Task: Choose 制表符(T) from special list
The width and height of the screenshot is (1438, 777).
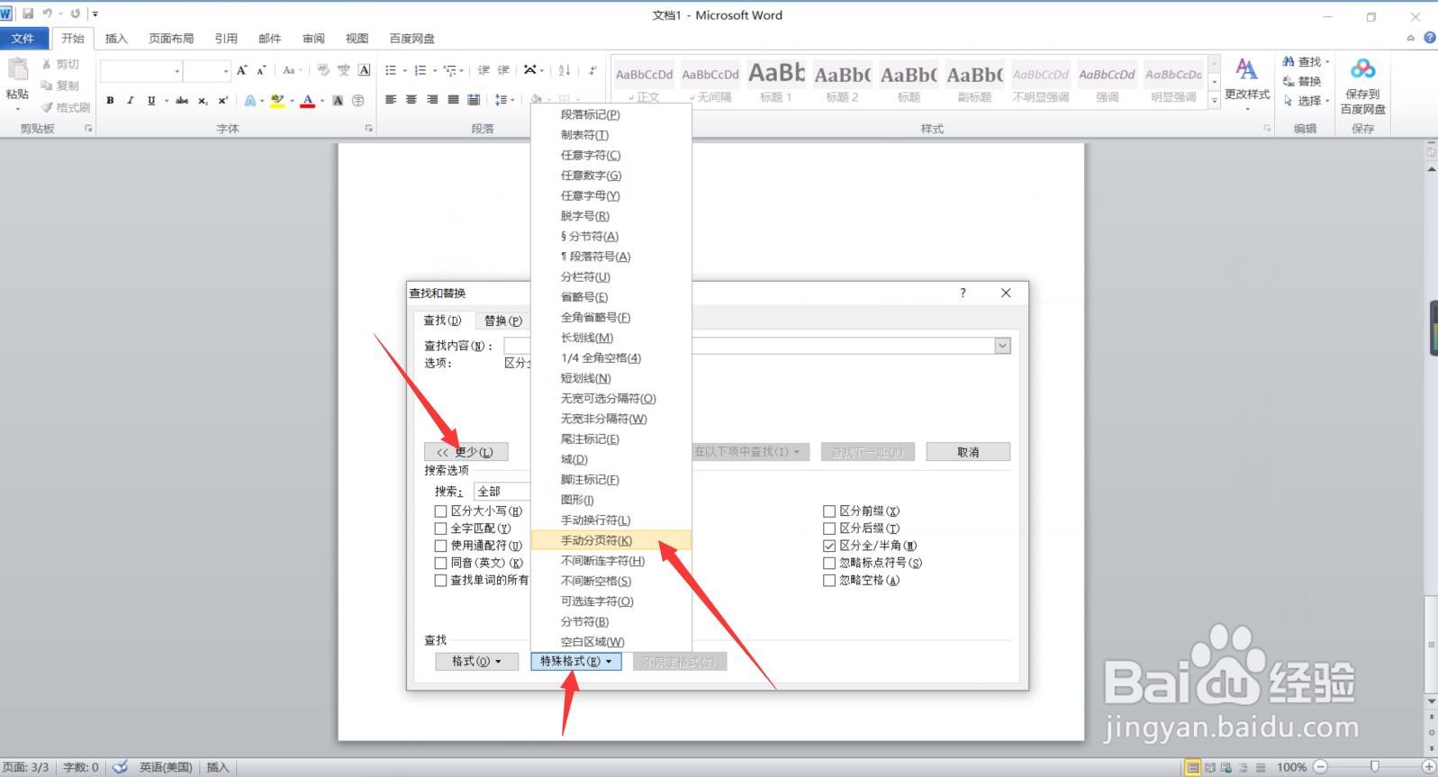Action: point(611,135)
